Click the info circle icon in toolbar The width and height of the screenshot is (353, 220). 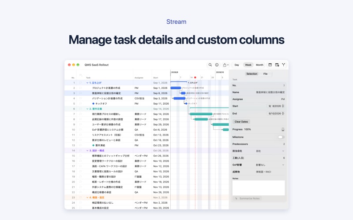(217, 65)
